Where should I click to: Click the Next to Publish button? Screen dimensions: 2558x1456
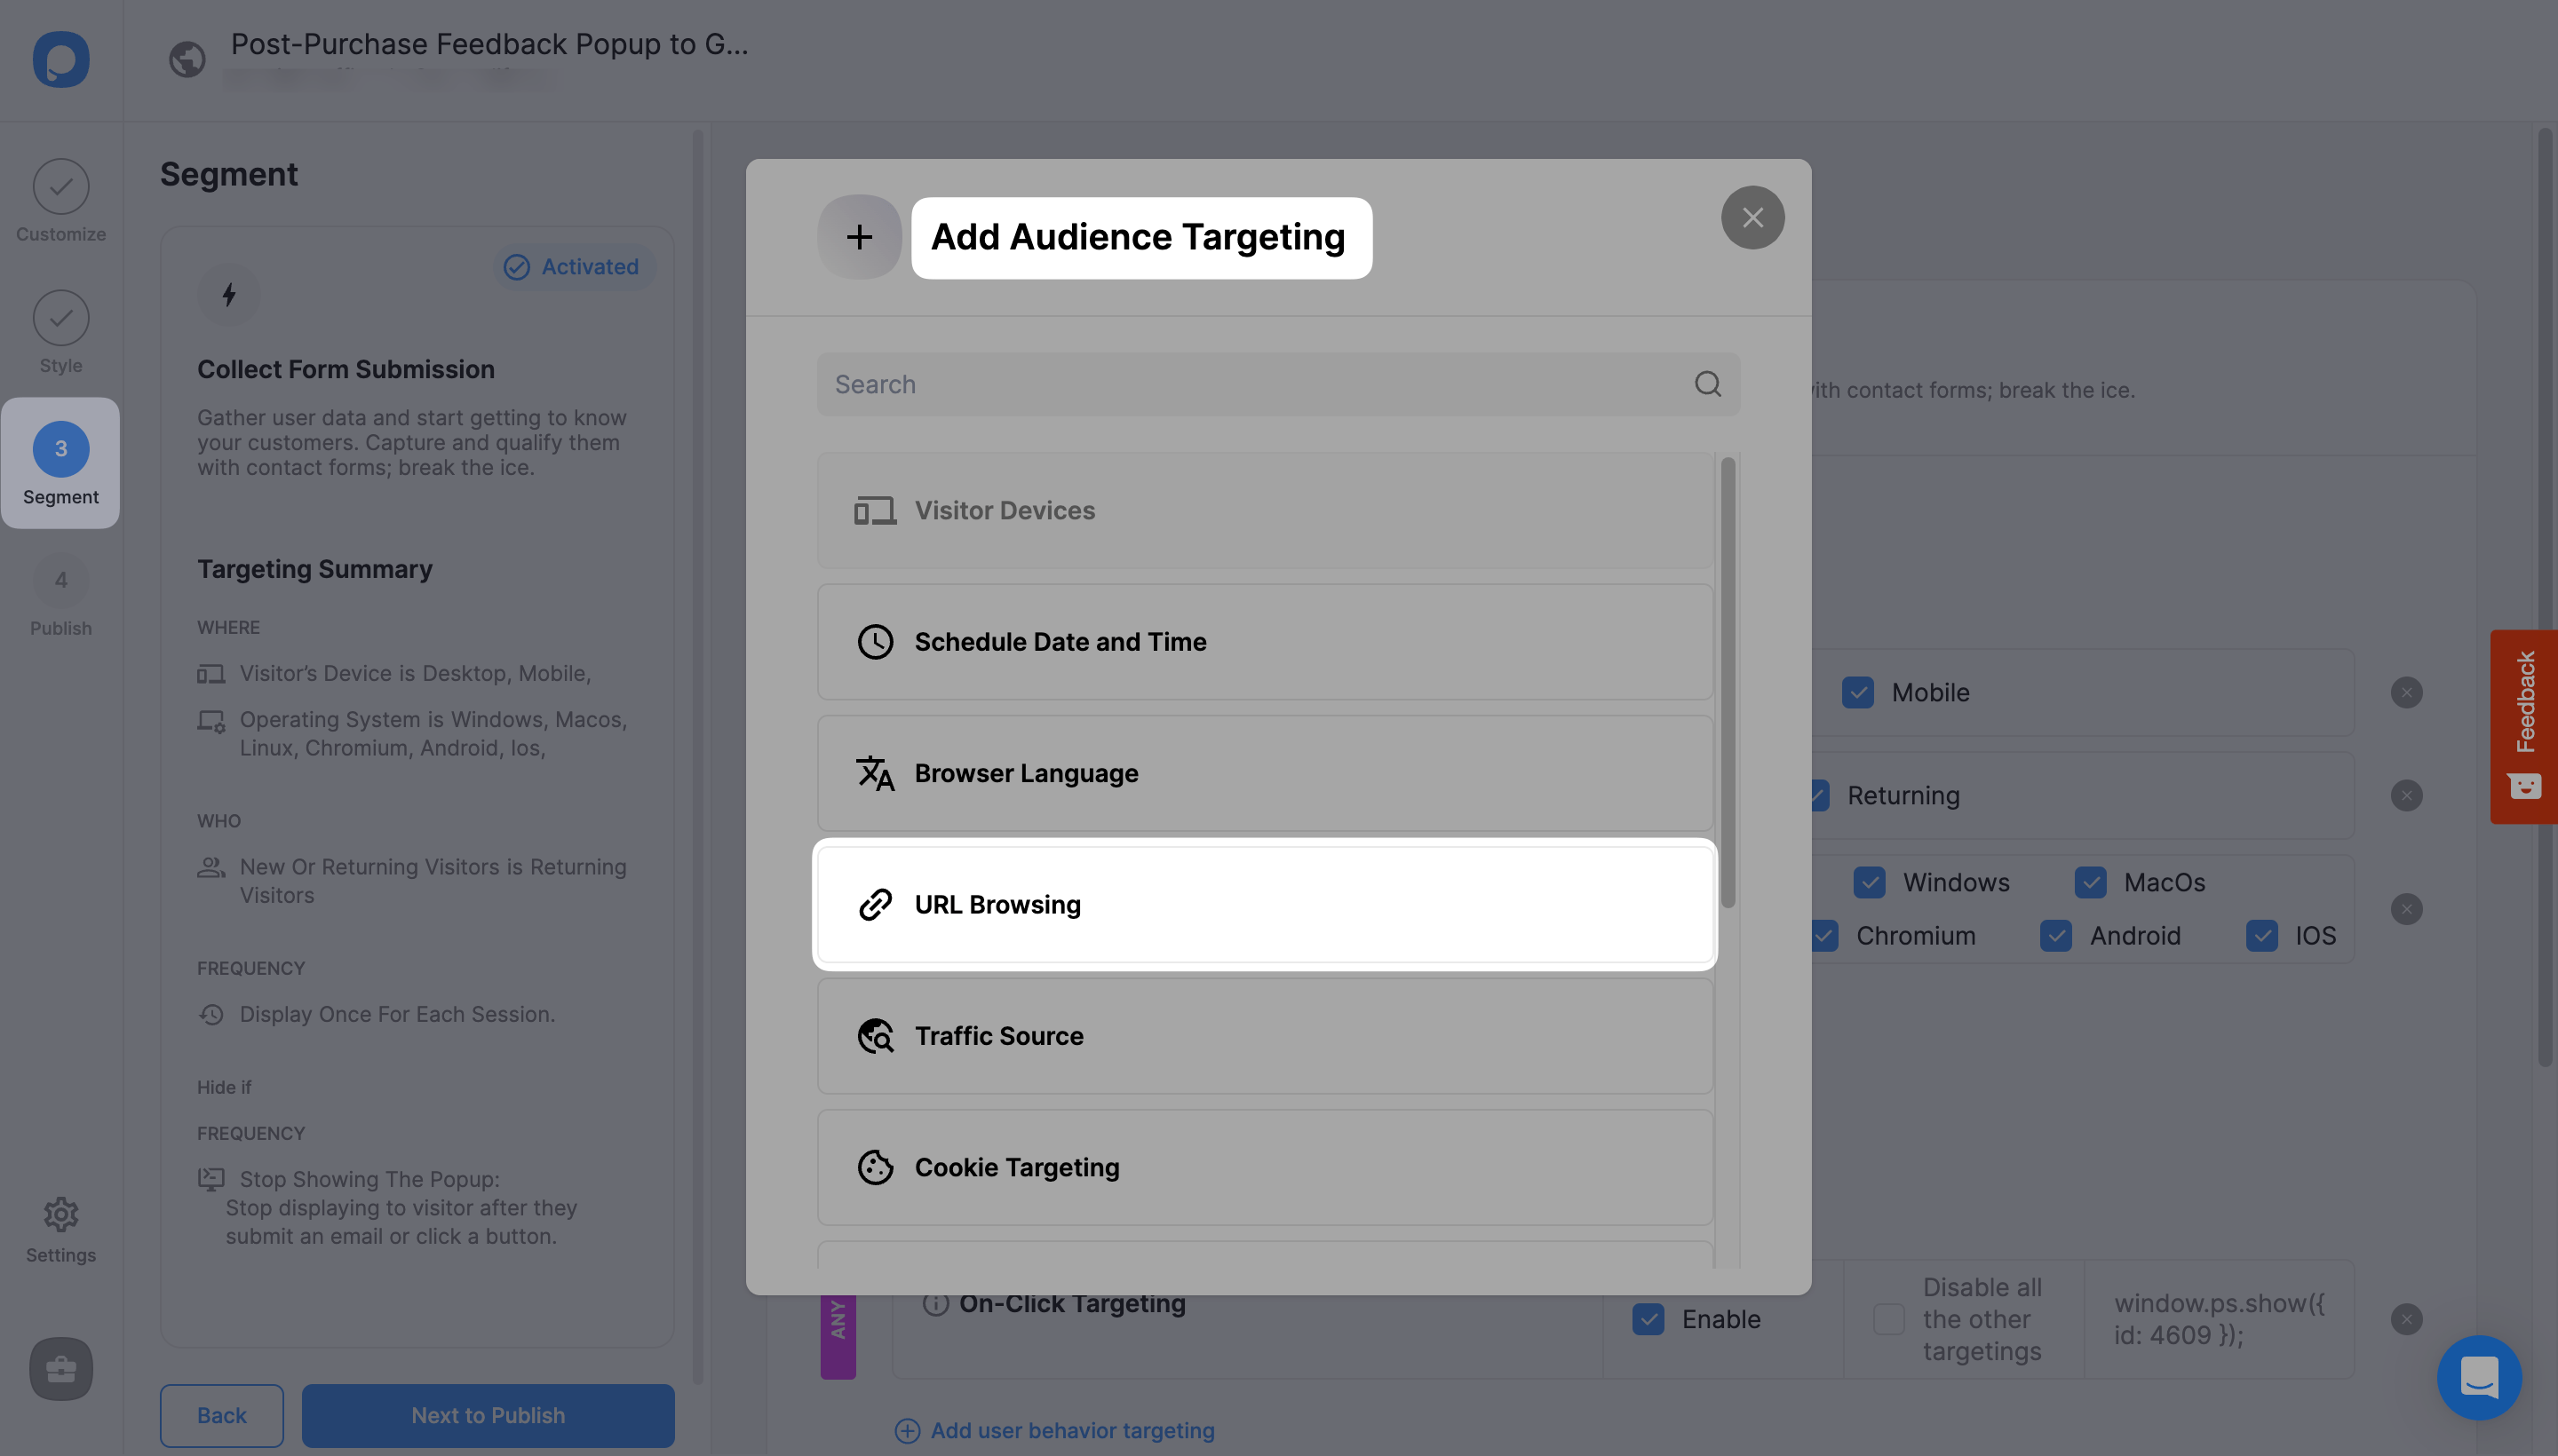pyautogui.click(x=487, y=1414)
